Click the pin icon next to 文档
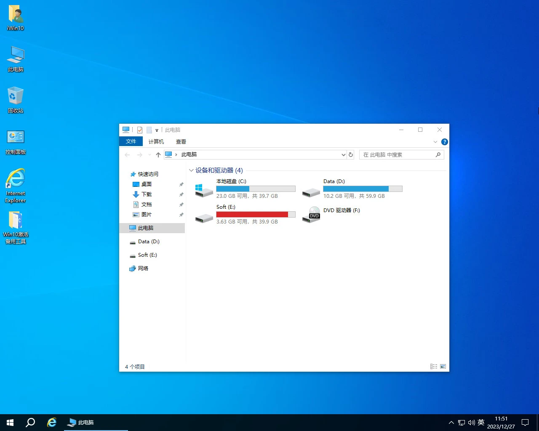 point(181,205)
